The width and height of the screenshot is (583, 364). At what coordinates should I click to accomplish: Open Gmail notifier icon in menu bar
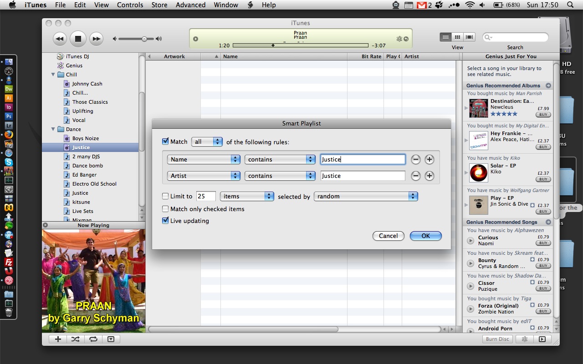coord(422,5)
